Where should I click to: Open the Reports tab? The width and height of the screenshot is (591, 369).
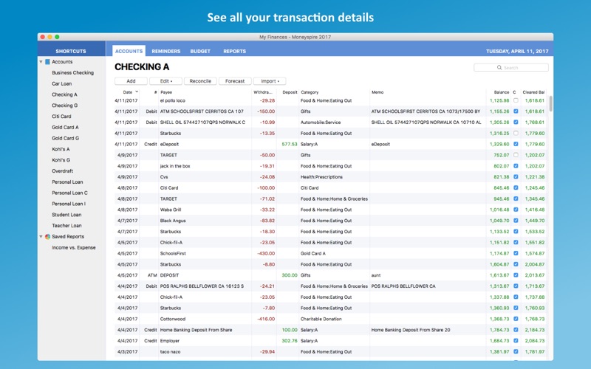234,51
